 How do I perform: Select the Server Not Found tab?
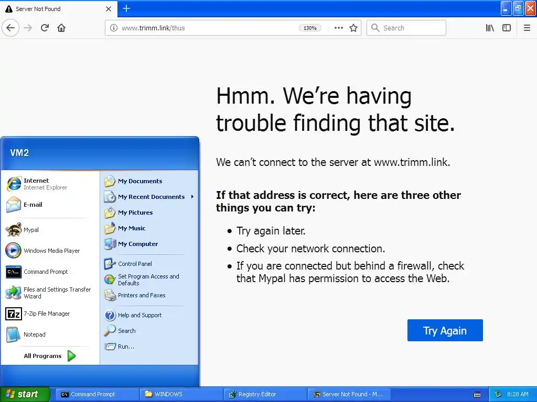click(x=59, y=9)
